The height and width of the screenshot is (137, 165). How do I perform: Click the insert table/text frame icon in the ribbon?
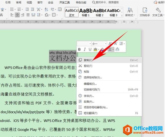click(60, 9)
